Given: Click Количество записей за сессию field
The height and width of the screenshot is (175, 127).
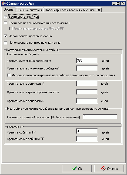Looking at the screenshot, I should tap(100, 117).
